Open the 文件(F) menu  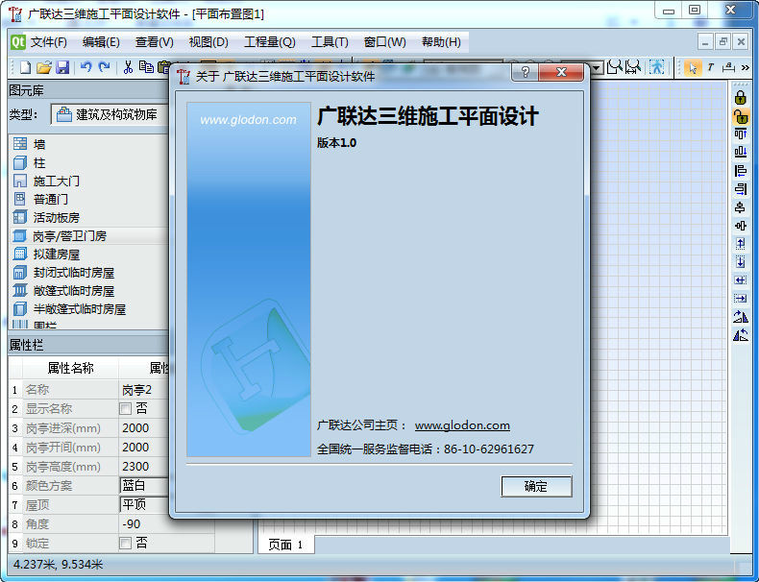tap(48, 42)
